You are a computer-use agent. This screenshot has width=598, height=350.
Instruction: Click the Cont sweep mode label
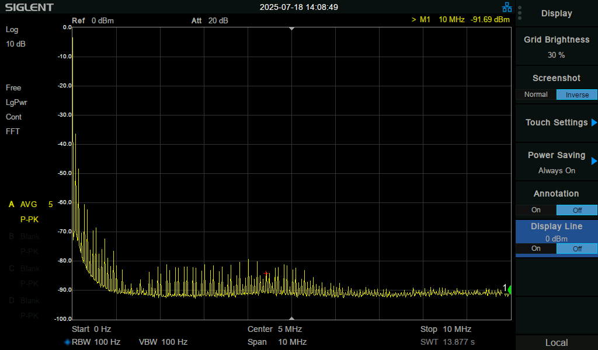(14, 117)
